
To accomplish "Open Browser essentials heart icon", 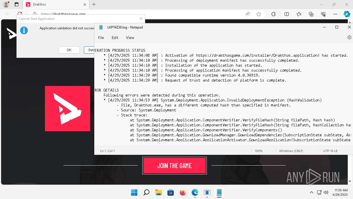I will (323, 14).
